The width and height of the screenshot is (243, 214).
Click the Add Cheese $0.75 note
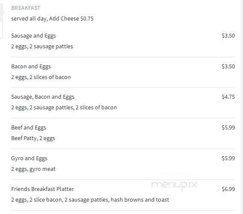coord(71,19)
